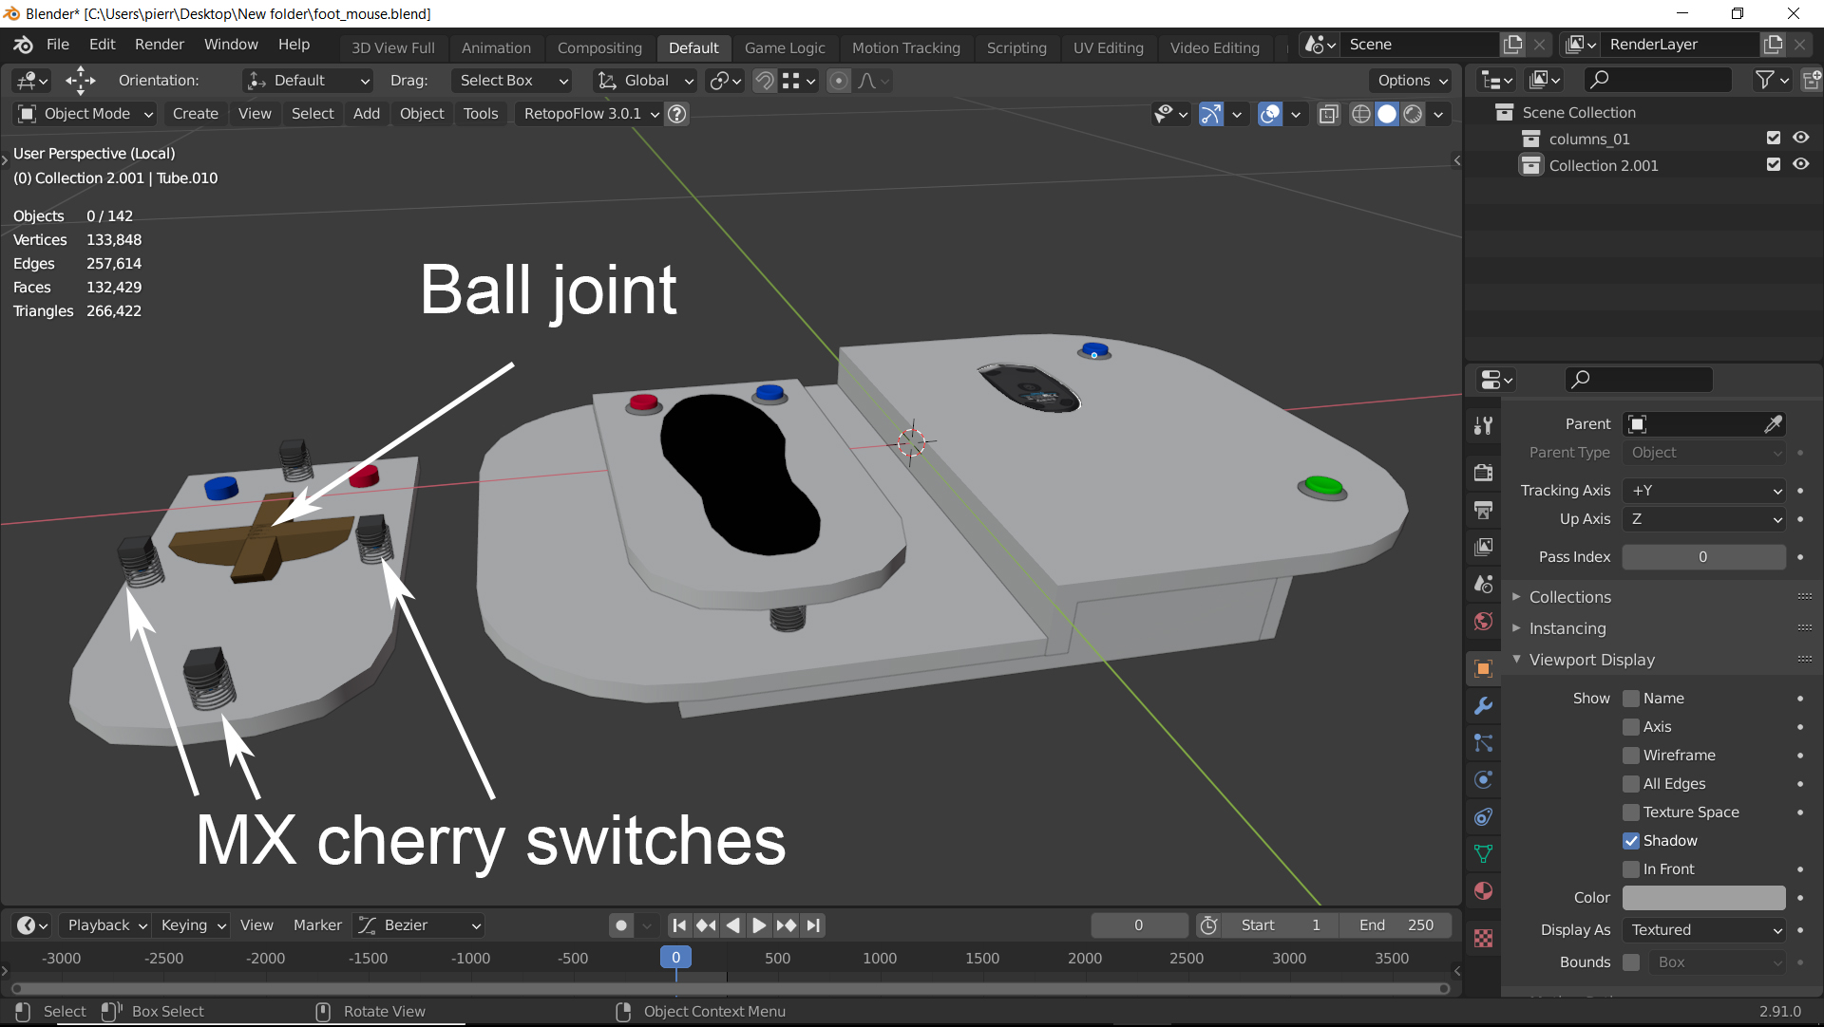Pick parent object with eyedropper
Viewport: 1824px width, 1027px height.
[1773, 424]
